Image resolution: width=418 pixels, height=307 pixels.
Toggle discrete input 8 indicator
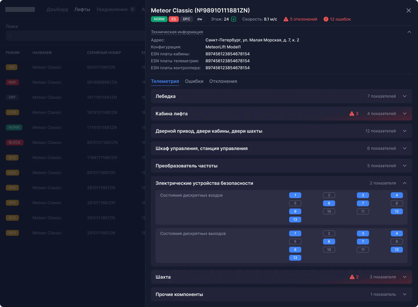397,203
